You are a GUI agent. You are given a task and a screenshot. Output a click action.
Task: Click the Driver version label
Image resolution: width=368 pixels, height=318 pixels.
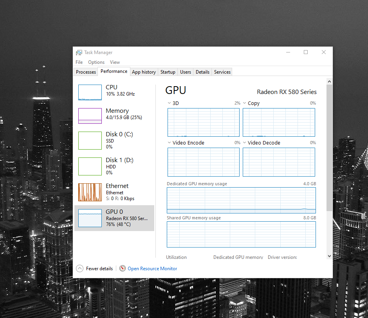point(282,257)
